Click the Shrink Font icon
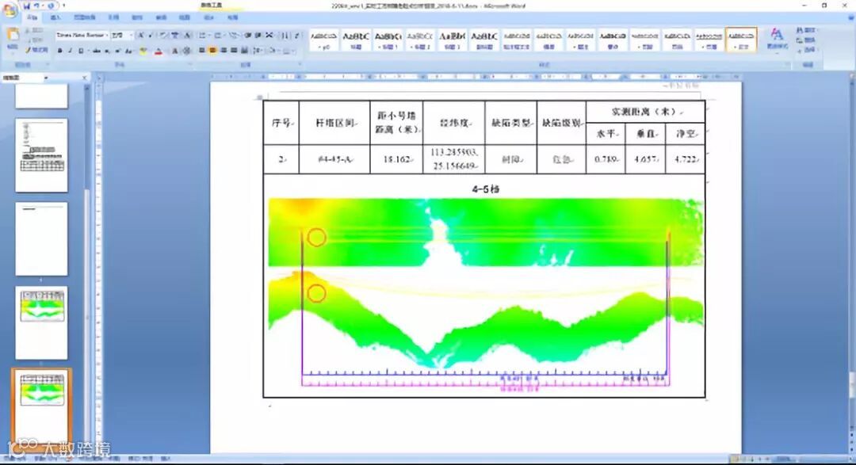 150,35
